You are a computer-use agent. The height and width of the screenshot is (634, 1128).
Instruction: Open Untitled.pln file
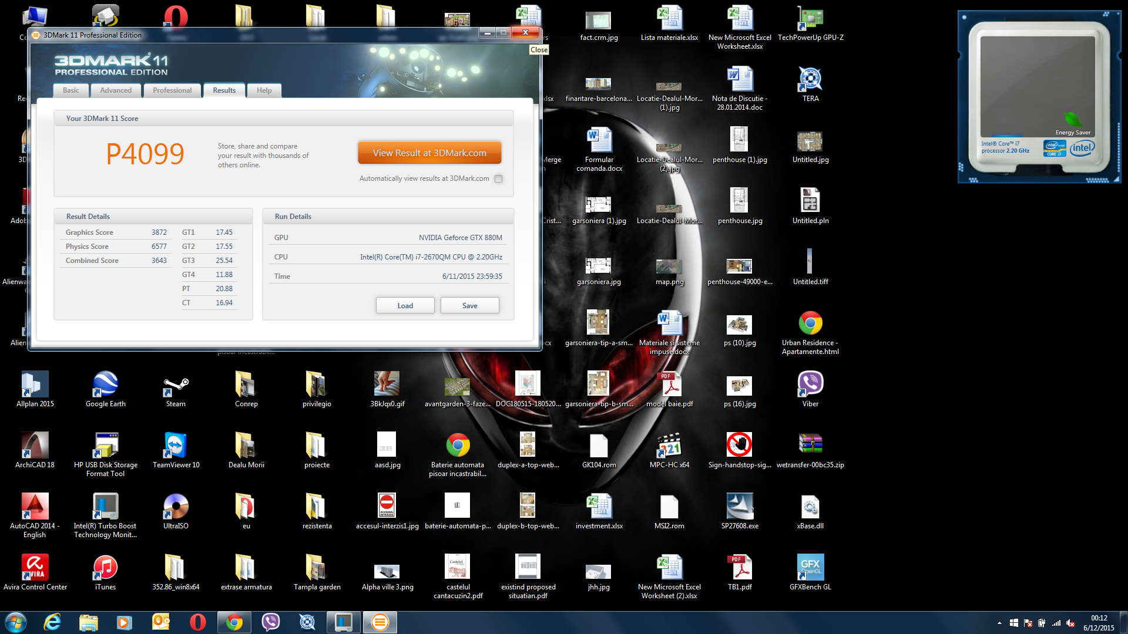[x=811, y=205]
